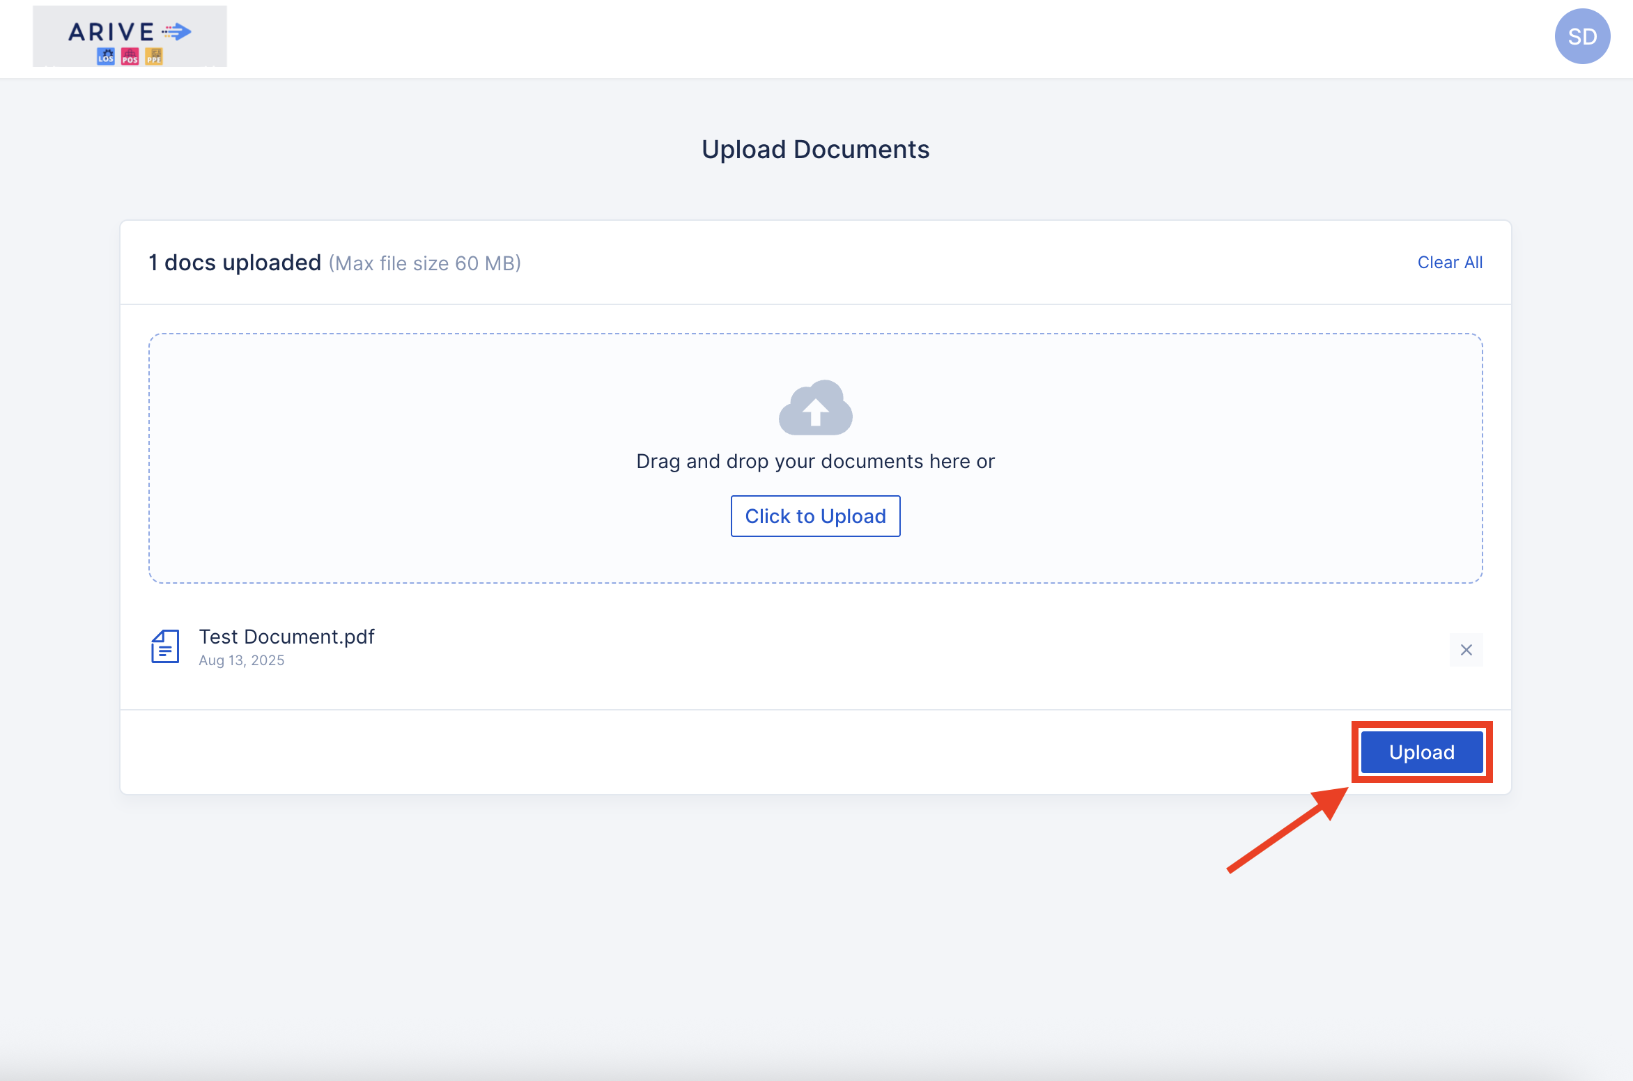Screen dimensions: 1633x1081
Task: Click the cloud upload icon
Action: 815,408
